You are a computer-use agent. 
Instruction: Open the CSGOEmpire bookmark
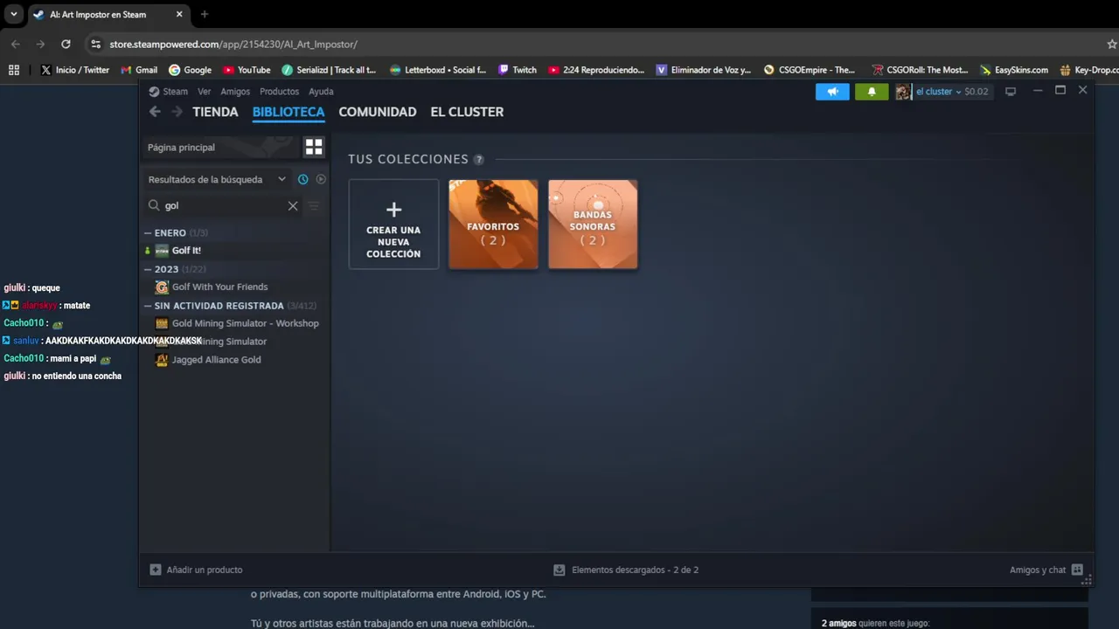pyautogui.click(x=810, y=70)
